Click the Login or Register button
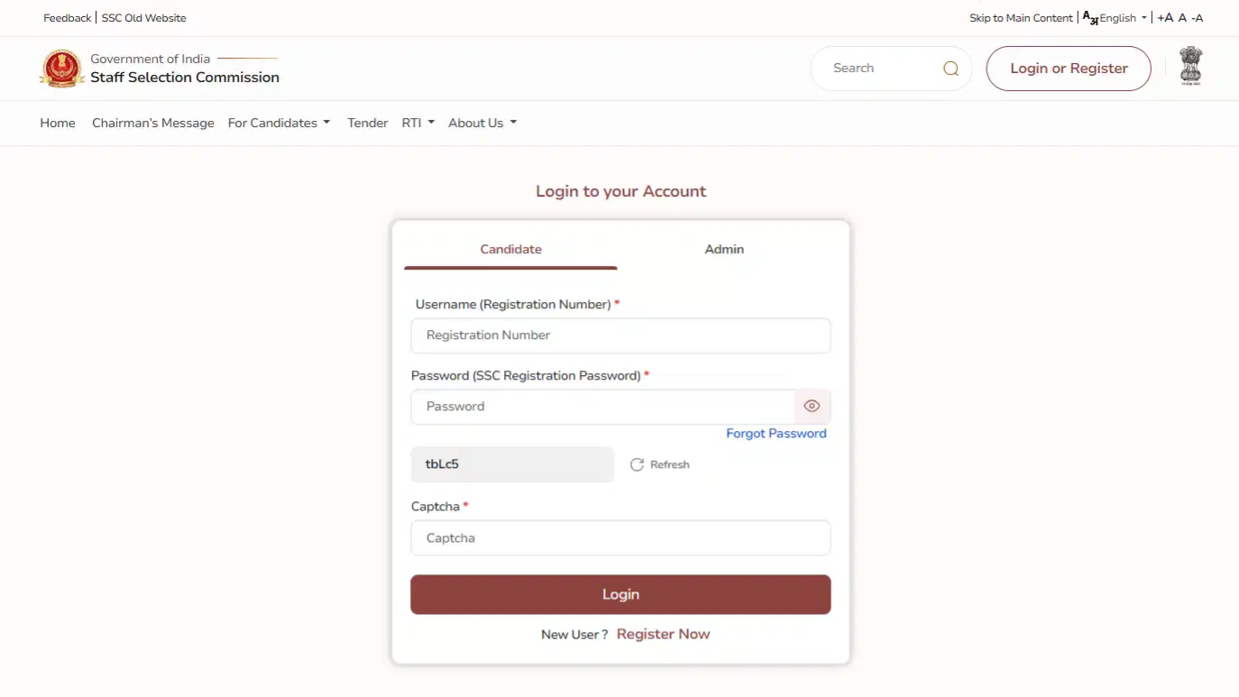1239x697 pixels. (1069, 69)
